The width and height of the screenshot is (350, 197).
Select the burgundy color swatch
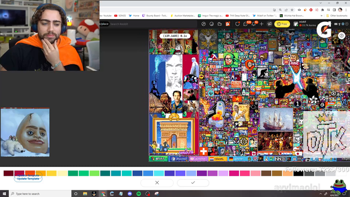9,173
